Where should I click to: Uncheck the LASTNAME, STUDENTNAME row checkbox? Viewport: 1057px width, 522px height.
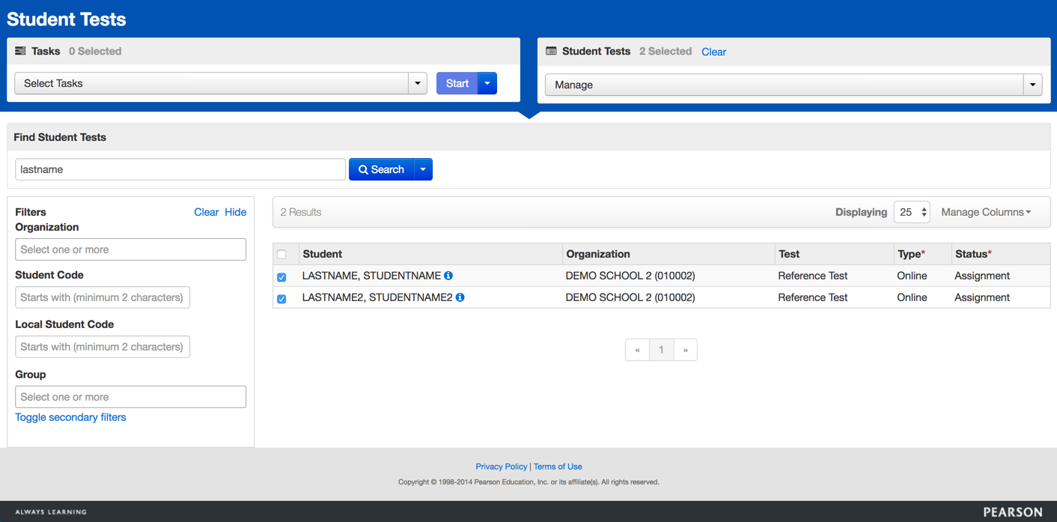click(x=281, y=277)
